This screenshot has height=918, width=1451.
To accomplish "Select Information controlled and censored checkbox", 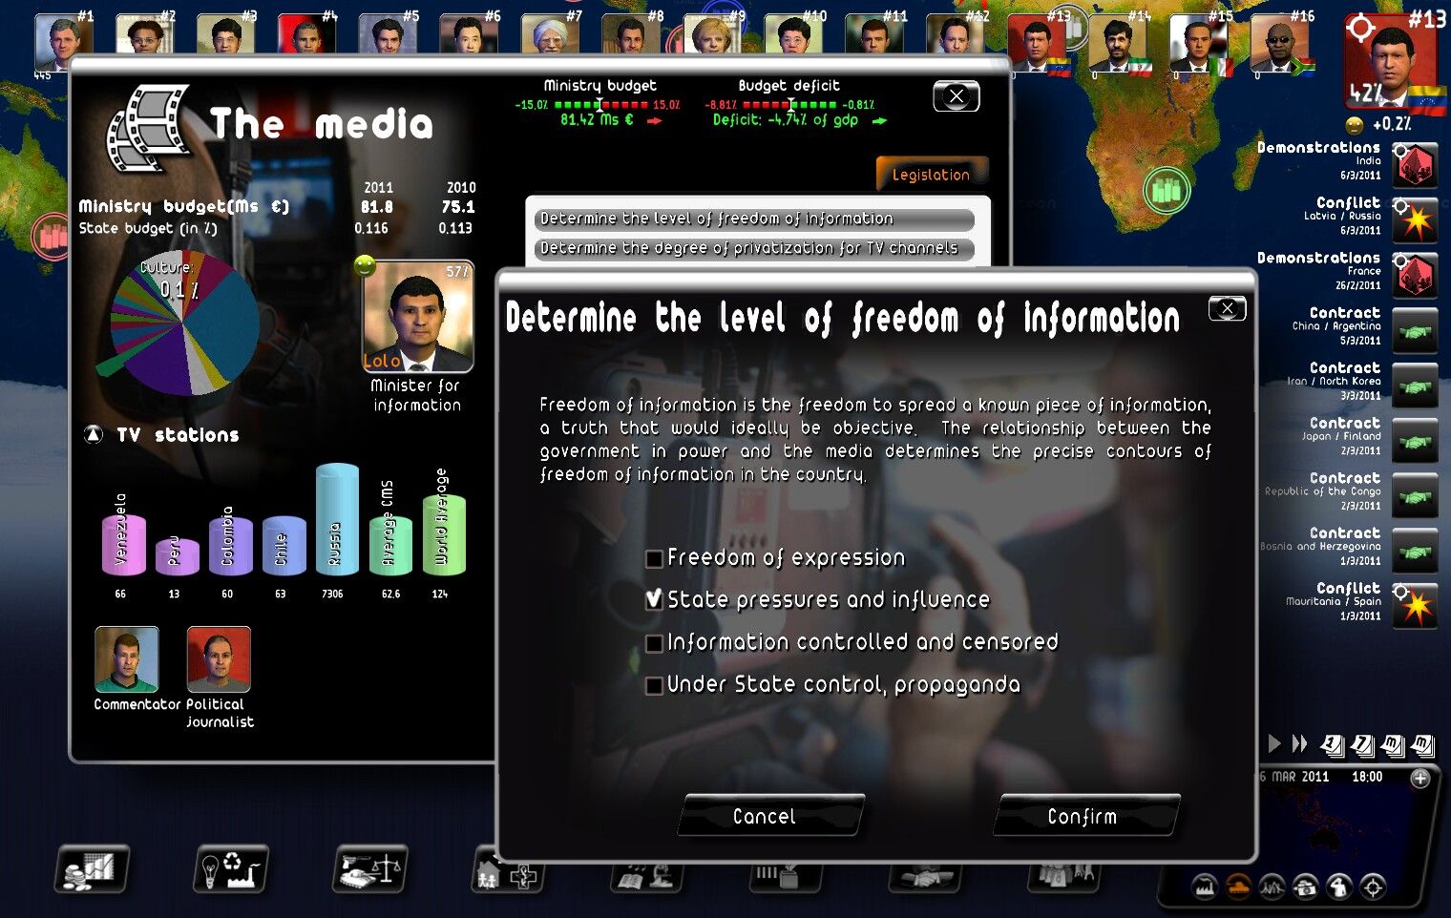I will point(655,643).
